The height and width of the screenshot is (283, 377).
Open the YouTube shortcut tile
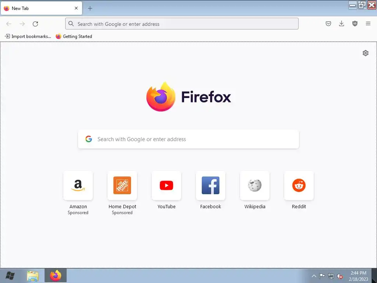166,185
